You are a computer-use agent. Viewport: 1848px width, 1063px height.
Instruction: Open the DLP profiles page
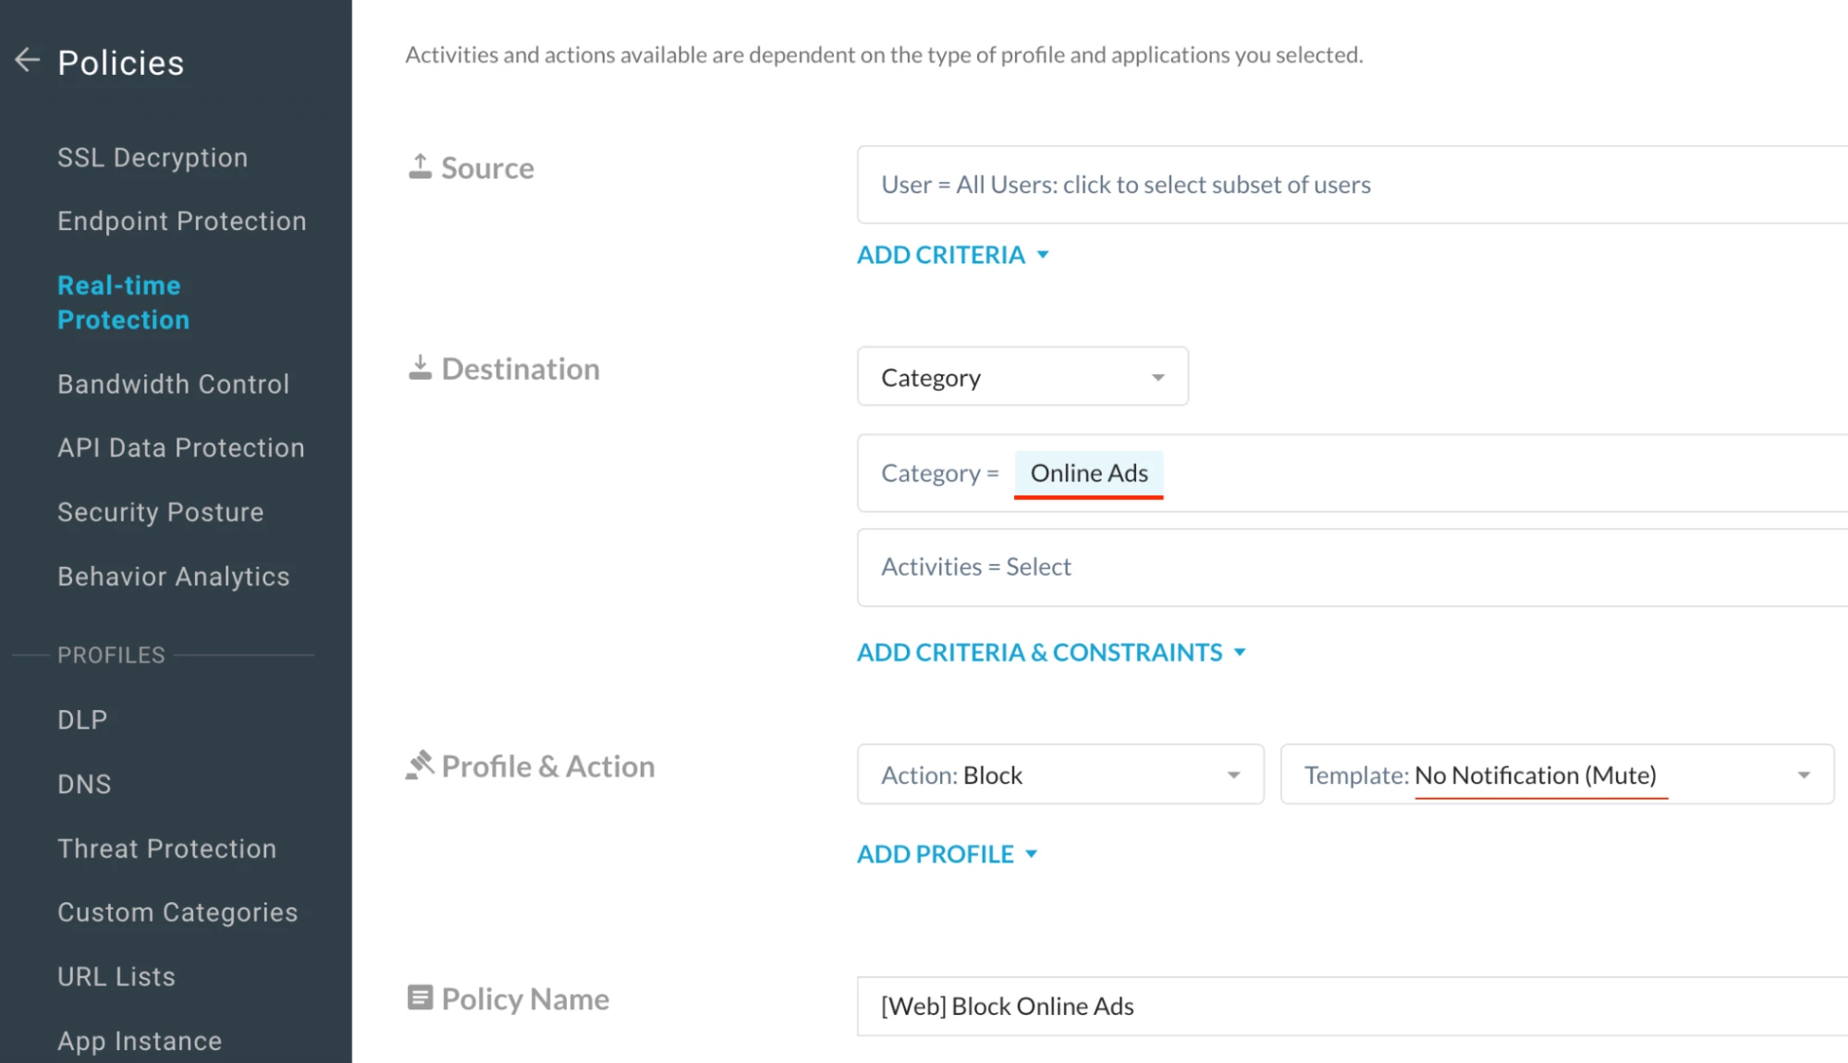click(82, 720)
